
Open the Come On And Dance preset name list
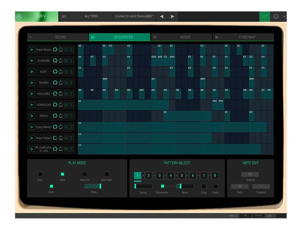(134, 16)
